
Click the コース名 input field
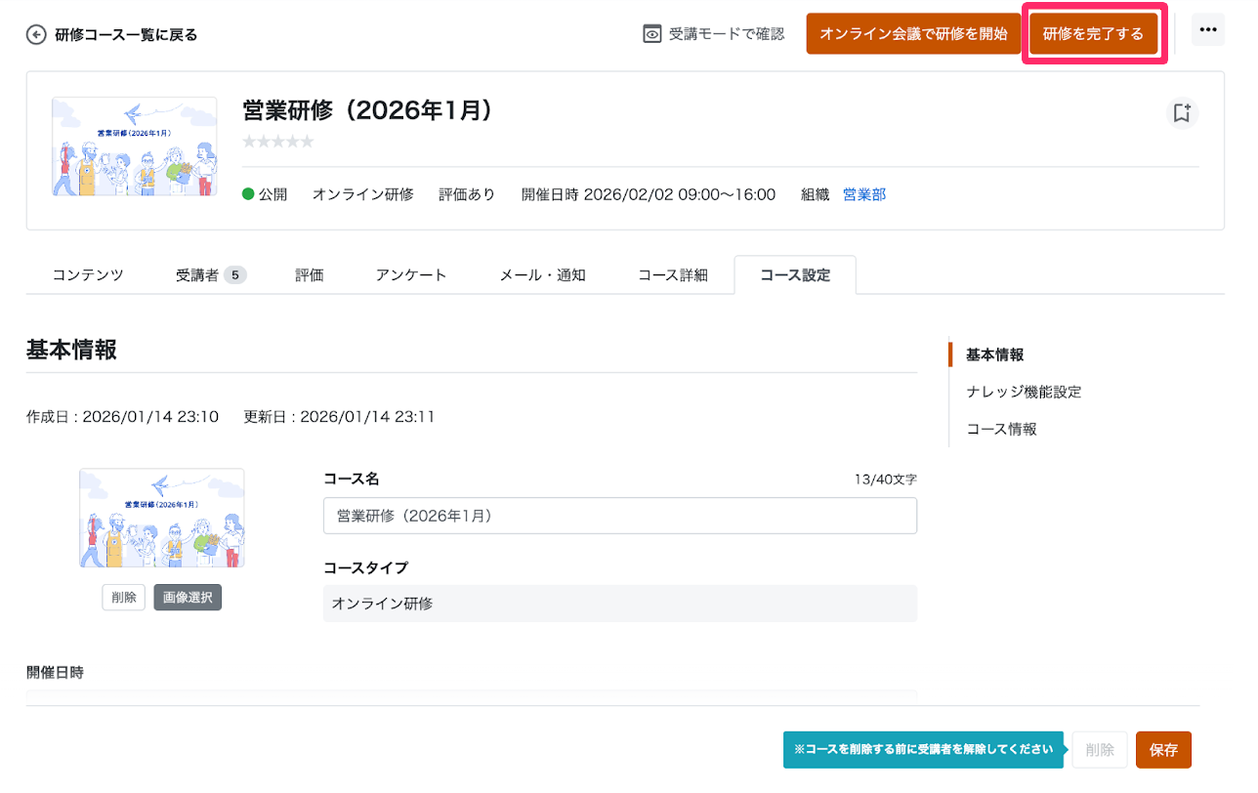point(620,516)
